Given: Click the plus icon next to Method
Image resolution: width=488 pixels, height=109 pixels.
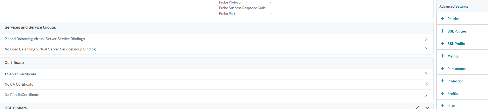Looking at the screenshot, I should (x=442, y=56).
